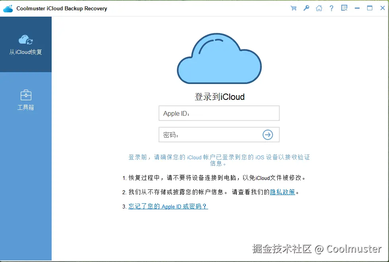The image size is (389, 262).
Task: Focus the 密码 password field
Action: (x=219, y=135)
